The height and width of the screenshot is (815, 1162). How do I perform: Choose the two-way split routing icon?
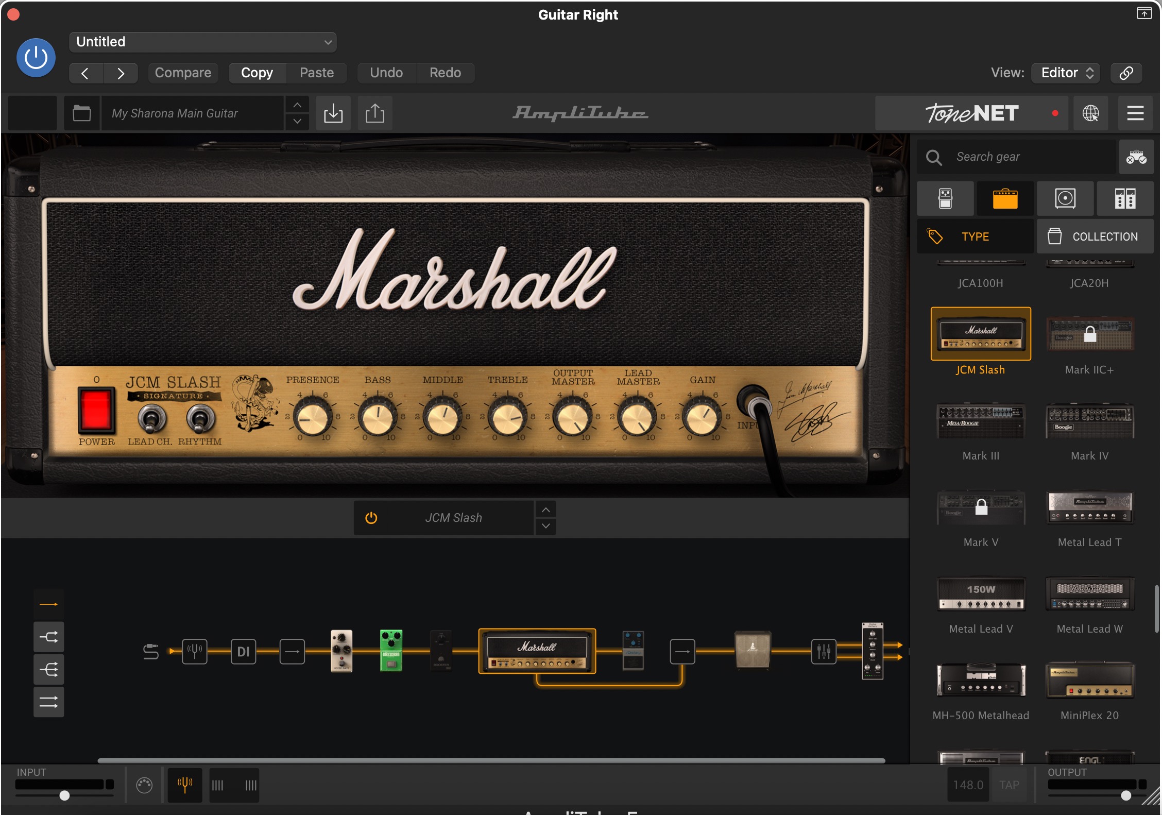(49, 637)
